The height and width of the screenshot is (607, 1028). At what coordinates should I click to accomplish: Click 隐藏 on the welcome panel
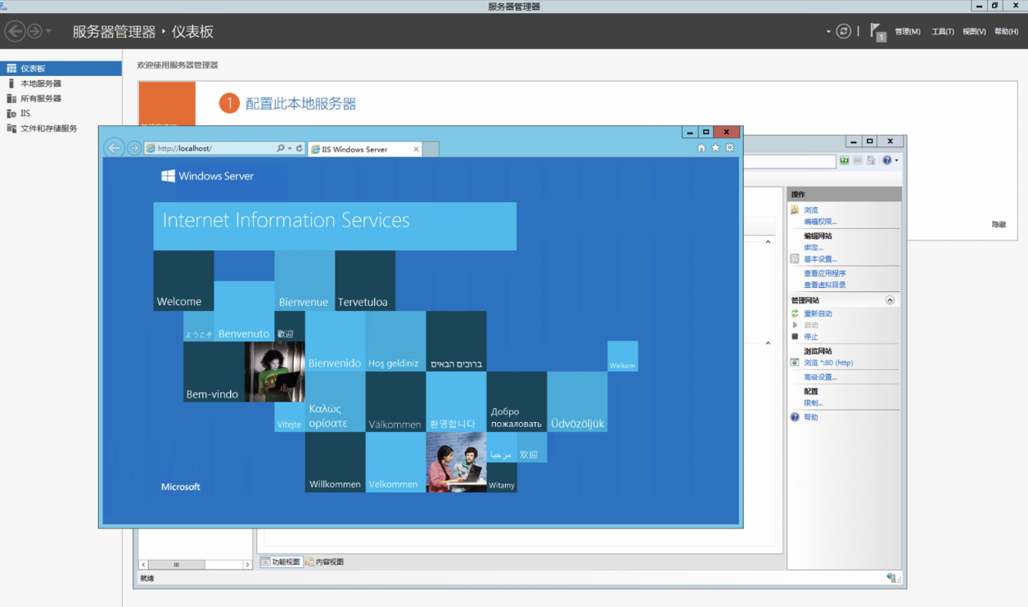[999, 224]
